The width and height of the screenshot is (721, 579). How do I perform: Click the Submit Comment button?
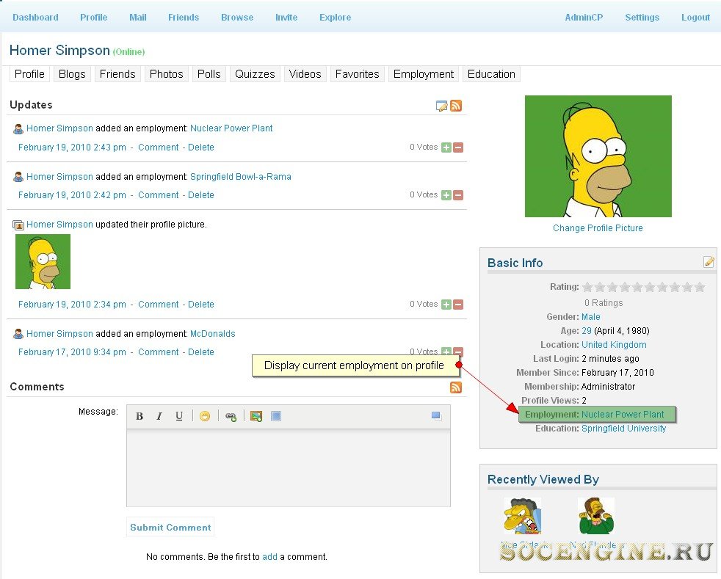click(170, 528)
